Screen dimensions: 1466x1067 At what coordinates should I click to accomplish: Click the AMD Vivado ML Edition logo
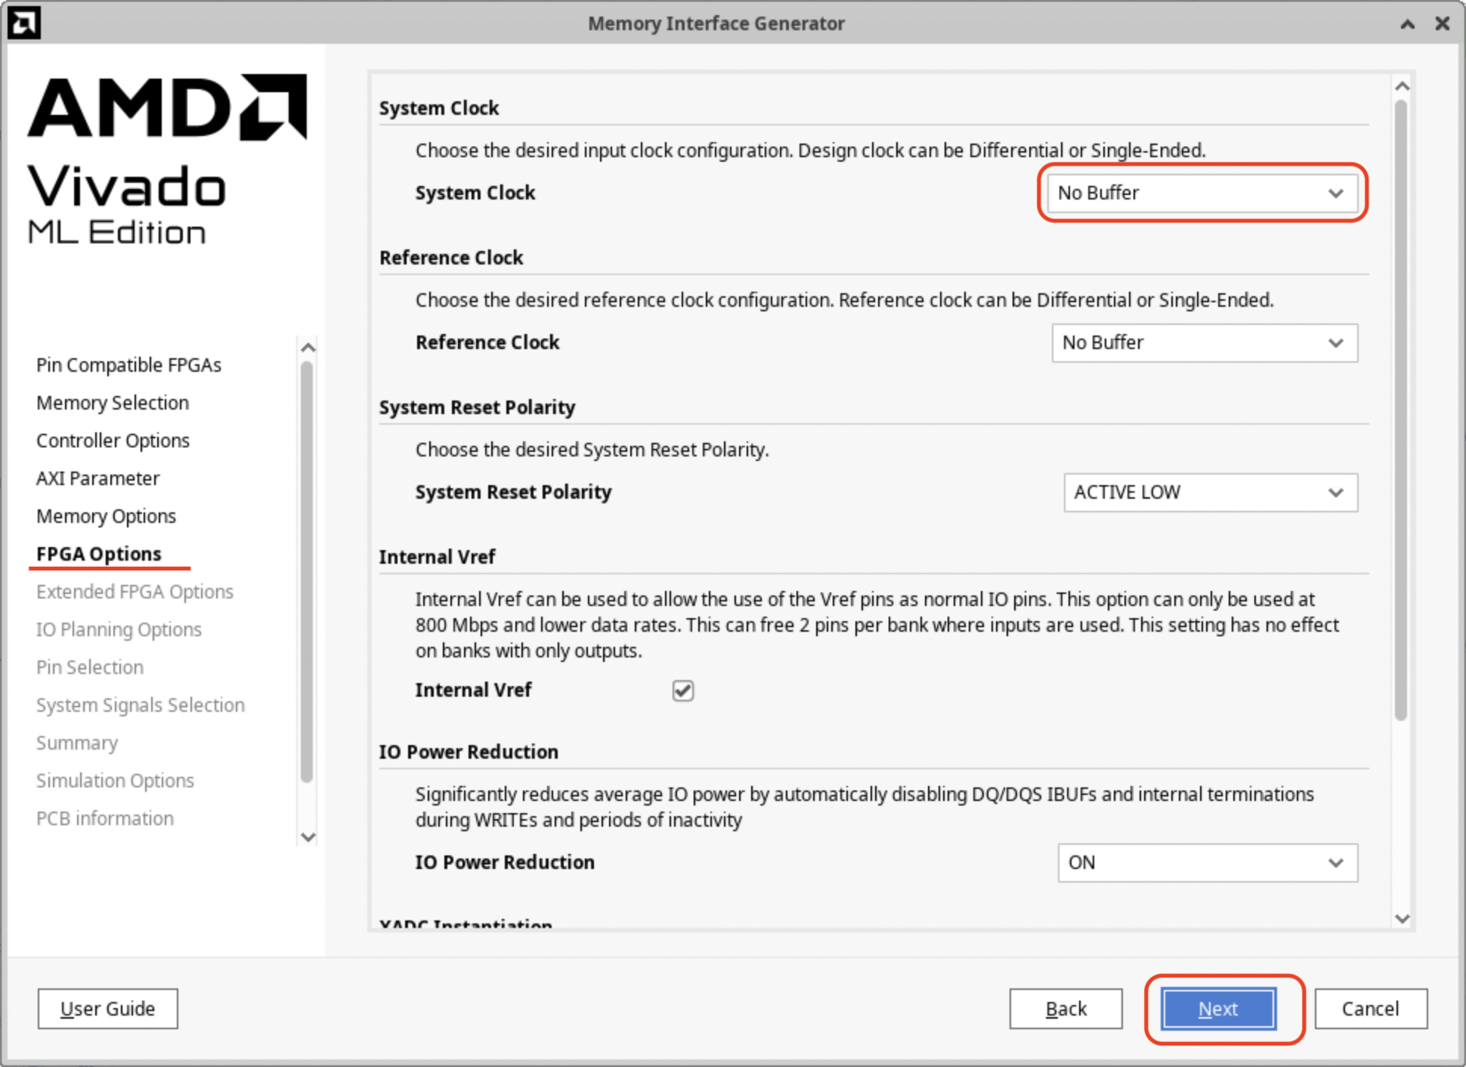[x=167, y=160]
